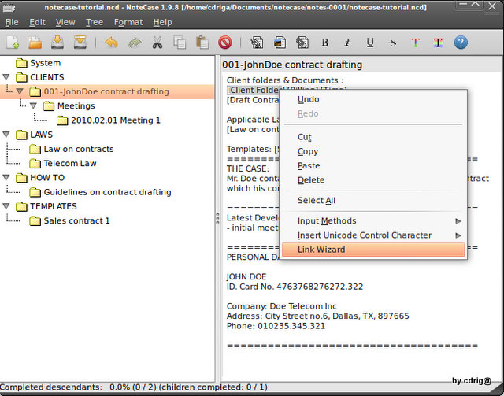
Task: Click the copy pages toolbar icon
Action: (180, 43)
